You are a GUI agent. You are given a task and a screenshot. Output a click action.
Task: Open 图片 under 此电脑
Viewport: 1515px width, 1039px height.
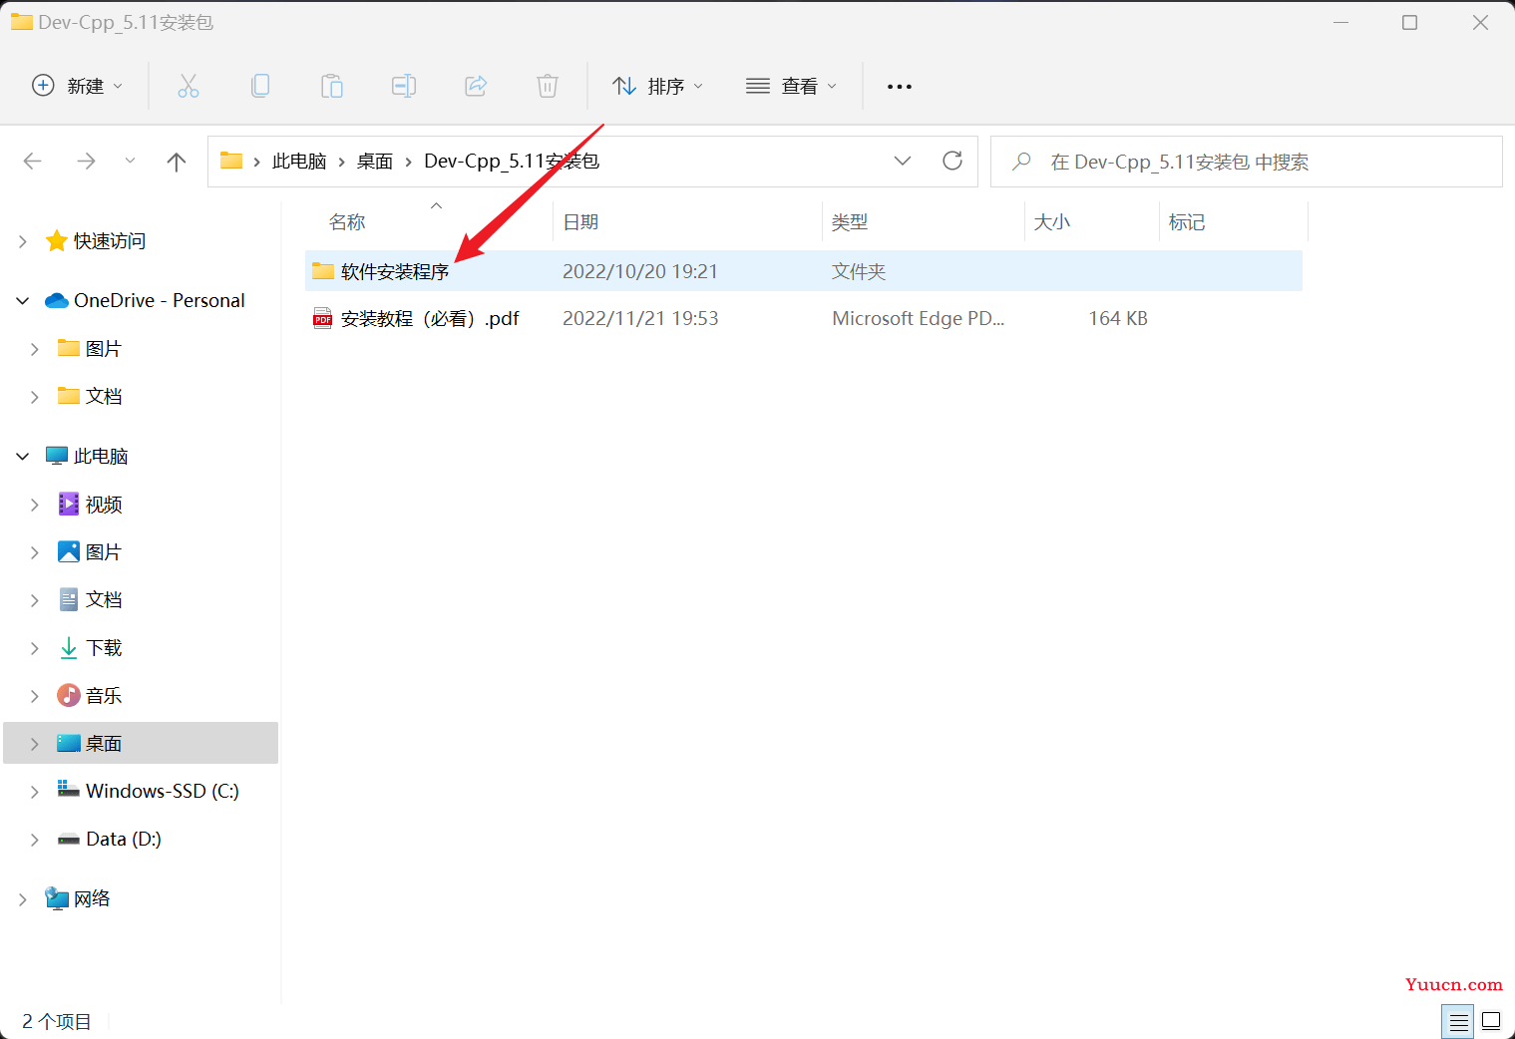104,552
